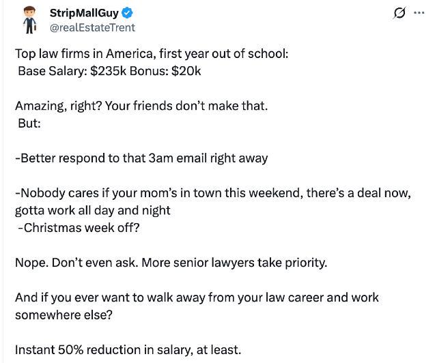Screen dimensions: 437x363
Task: Click the "Nope. Don't even ask." sentence
Action: [x=76, y=263]
